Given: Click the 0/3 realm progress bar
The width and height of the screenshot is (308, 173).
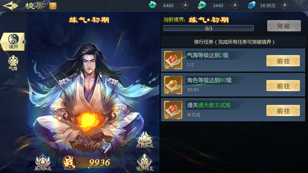Looking at the screenshot, I should pos(209,28).
